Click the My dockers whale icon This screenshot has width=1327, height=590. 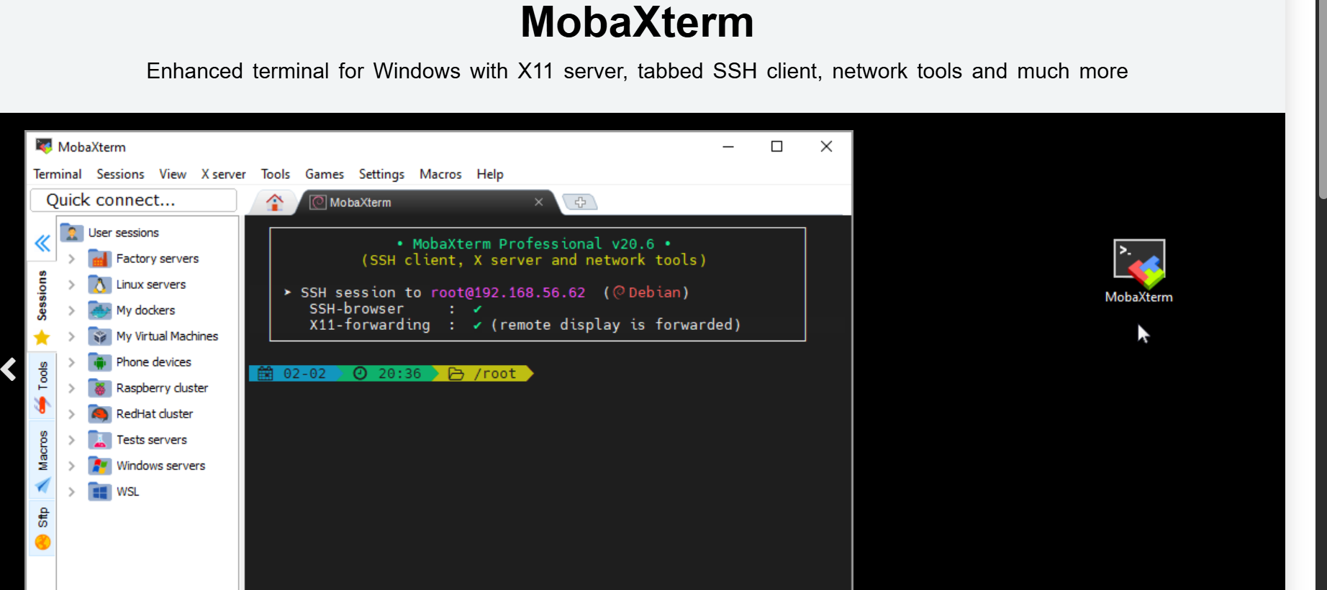click(99, 310)
